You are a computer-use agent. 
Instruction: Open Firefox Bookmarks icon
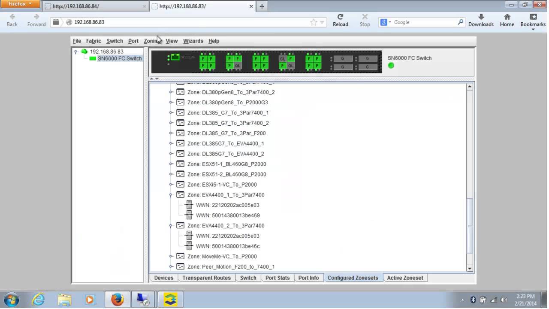click(x=533, y=17)
